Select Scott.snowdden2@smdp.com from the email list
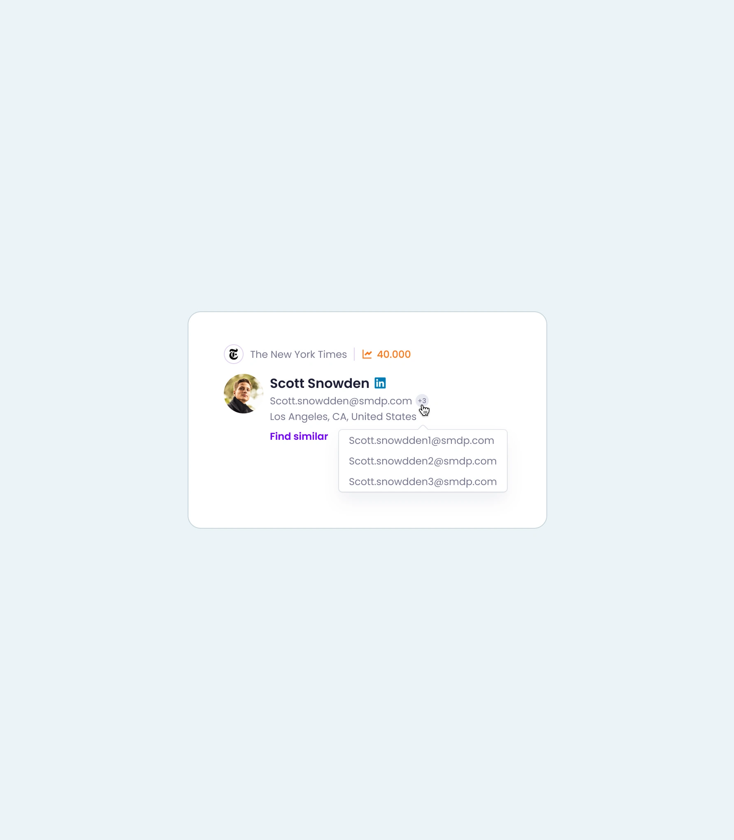This screenshot has height=840, width=734. pyautogui.click(x=423, y=461)
